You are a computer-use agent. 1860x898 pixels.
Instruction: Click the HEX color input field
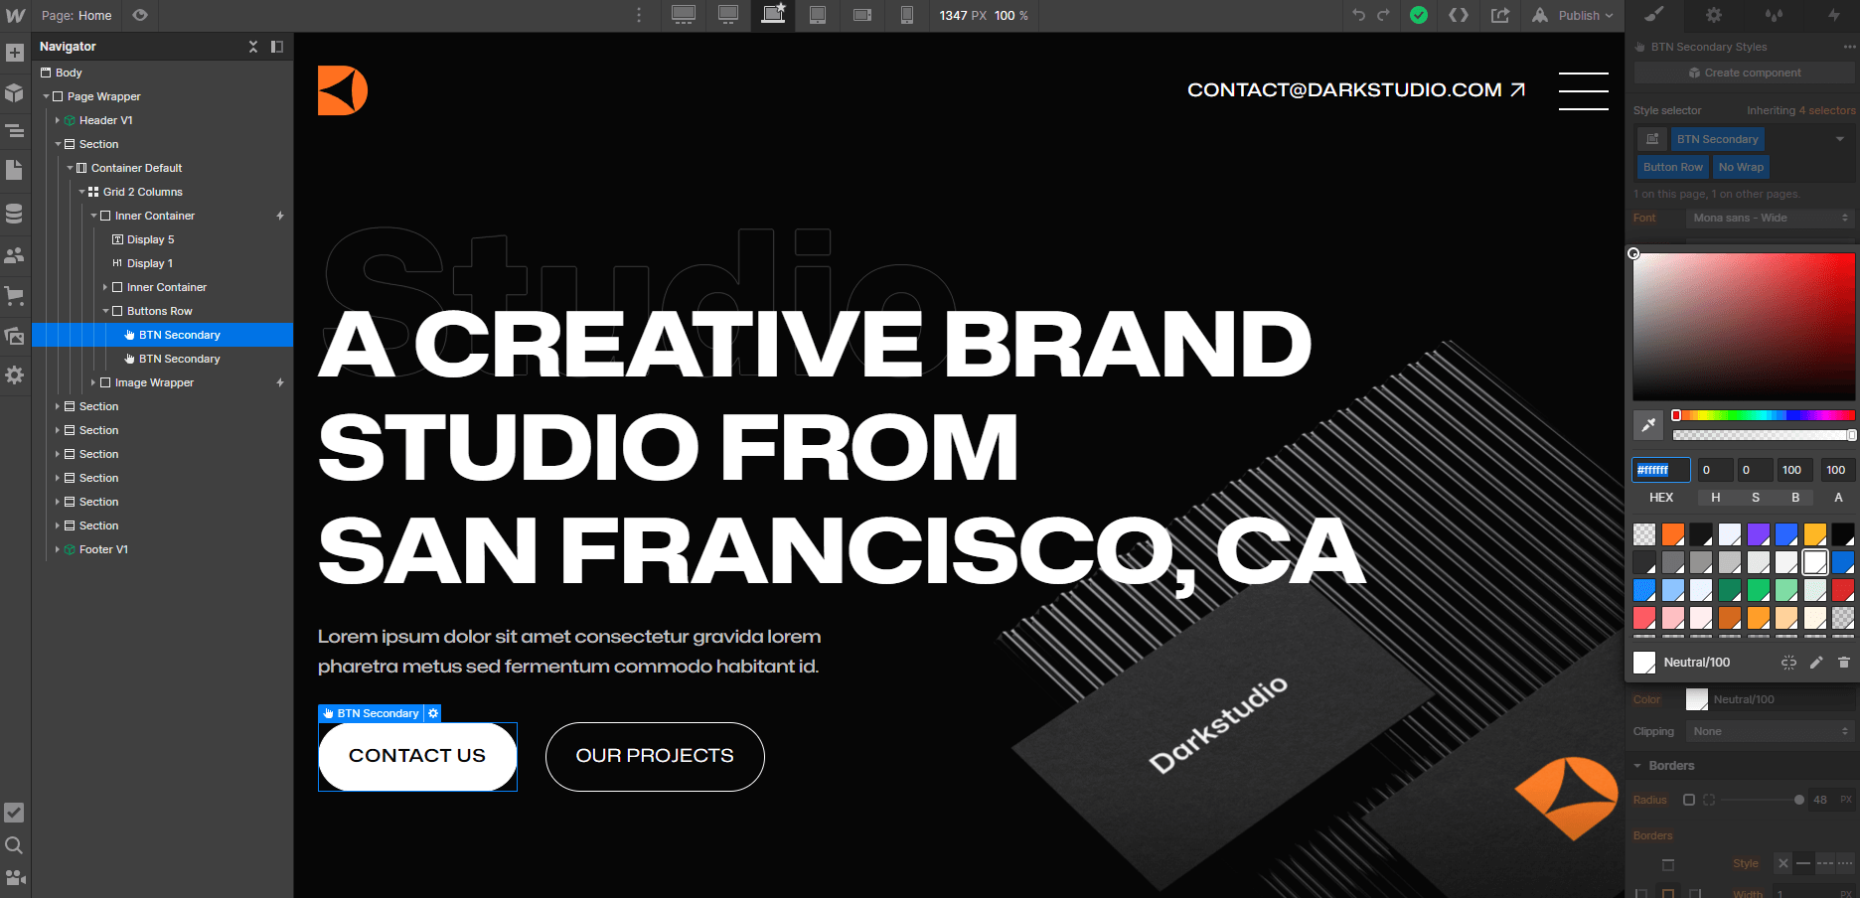tap(1660, 469)
